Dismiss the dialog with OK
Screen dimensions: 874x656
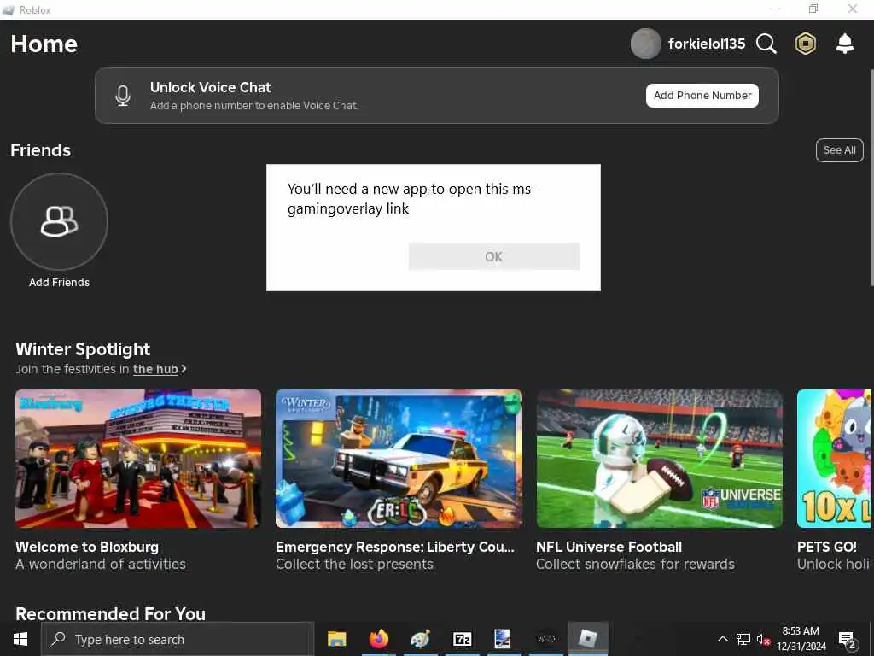(x=494, y=256)
